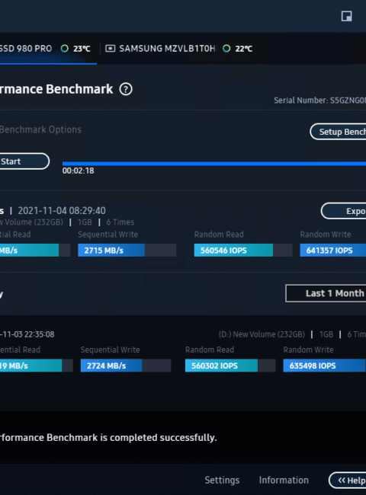Switch to the SSD 980 PRO drive tab
This screenshot has height=495, width=366.
(48, 49)
